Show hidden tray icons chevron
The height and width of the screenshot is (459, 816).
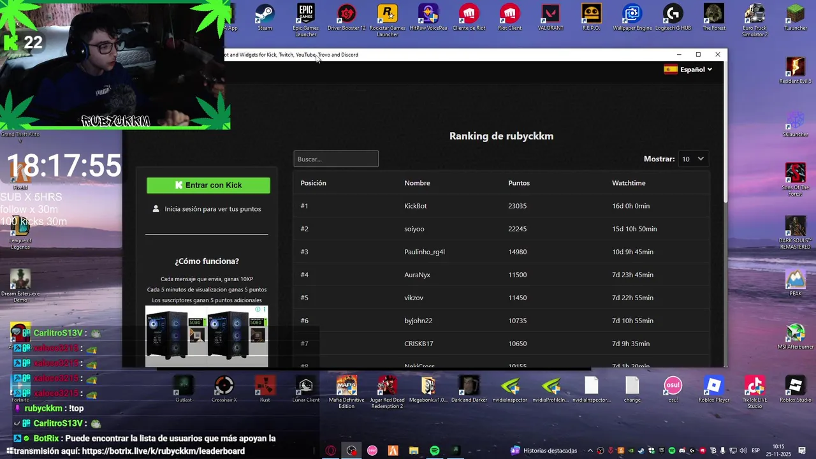(x=590, y=451)
